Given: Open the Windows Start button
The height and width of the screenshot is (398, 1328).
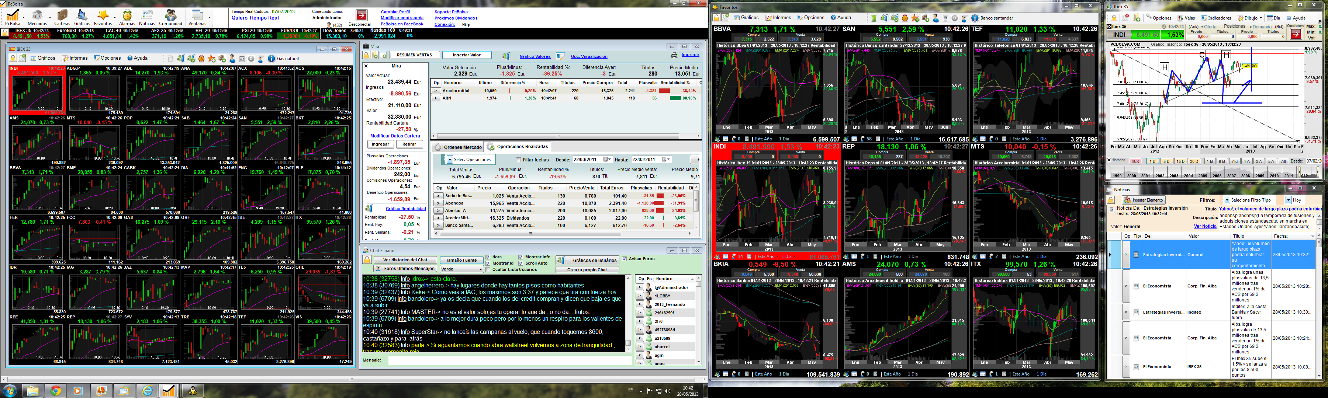Looking at the screenshot, I should [9, 391].
